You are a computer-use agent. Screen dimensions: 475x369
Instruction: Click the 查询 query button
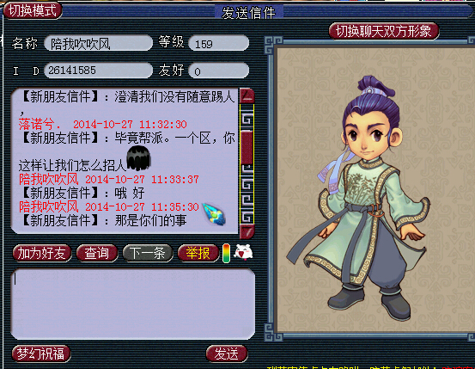click(x=97, y=253)
